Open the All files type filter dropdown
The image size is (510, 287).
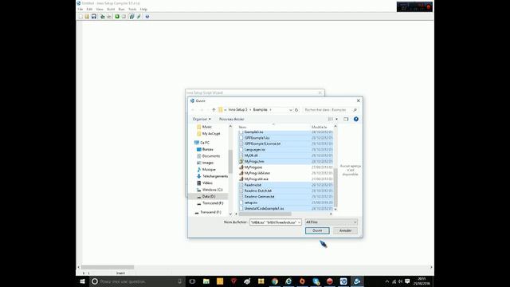point(331,222)
